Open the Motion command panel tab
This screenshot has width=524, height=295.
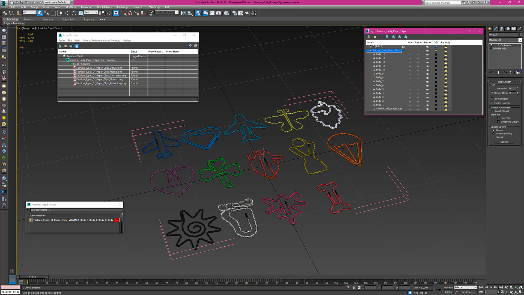(508, 29)
